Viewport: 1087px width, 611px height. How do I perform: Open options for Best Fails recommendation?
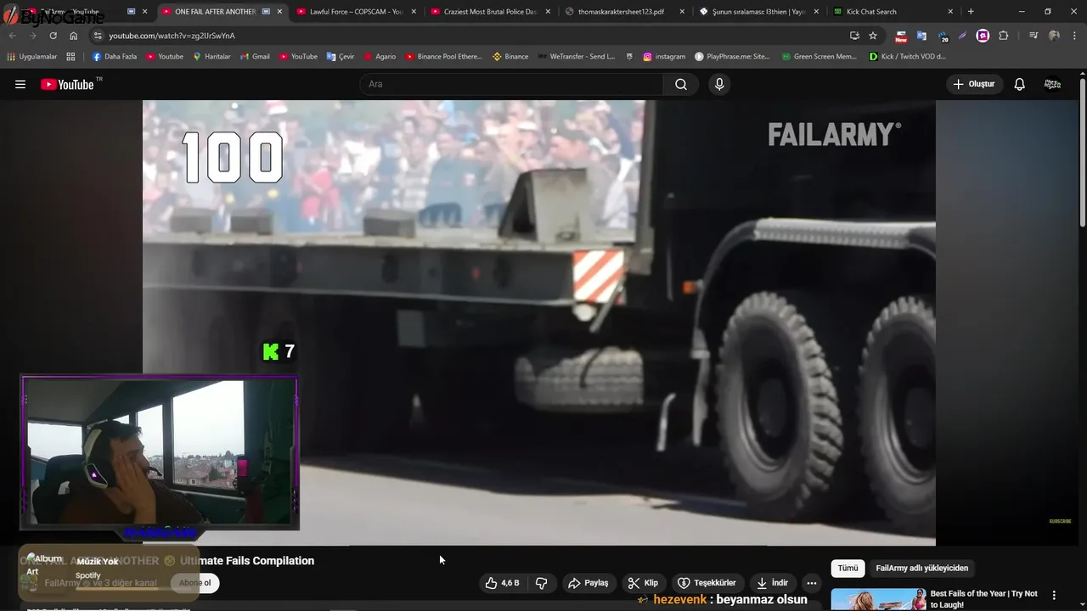click(1054, 596)
